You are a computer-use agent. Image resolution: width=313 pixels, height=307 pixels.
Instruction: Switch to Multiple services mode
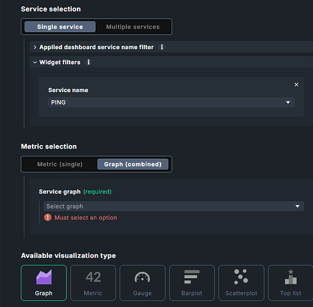[x=133, y=27]
